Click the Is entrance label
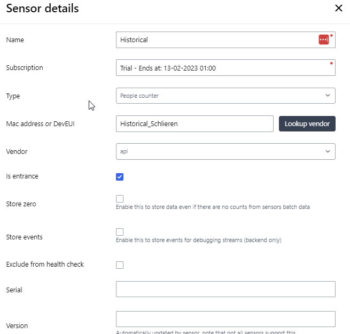The height and width of the screenshot is (334, 350). [x=22, y=176]
